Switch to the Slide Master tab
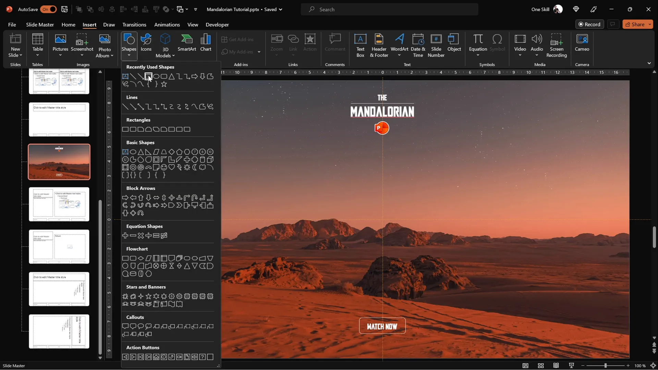 point(40,25)
